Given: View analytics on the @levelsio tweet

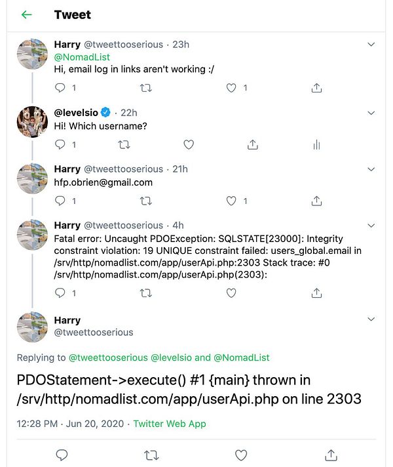Looking at the screenshot, I should click(316, 144).
